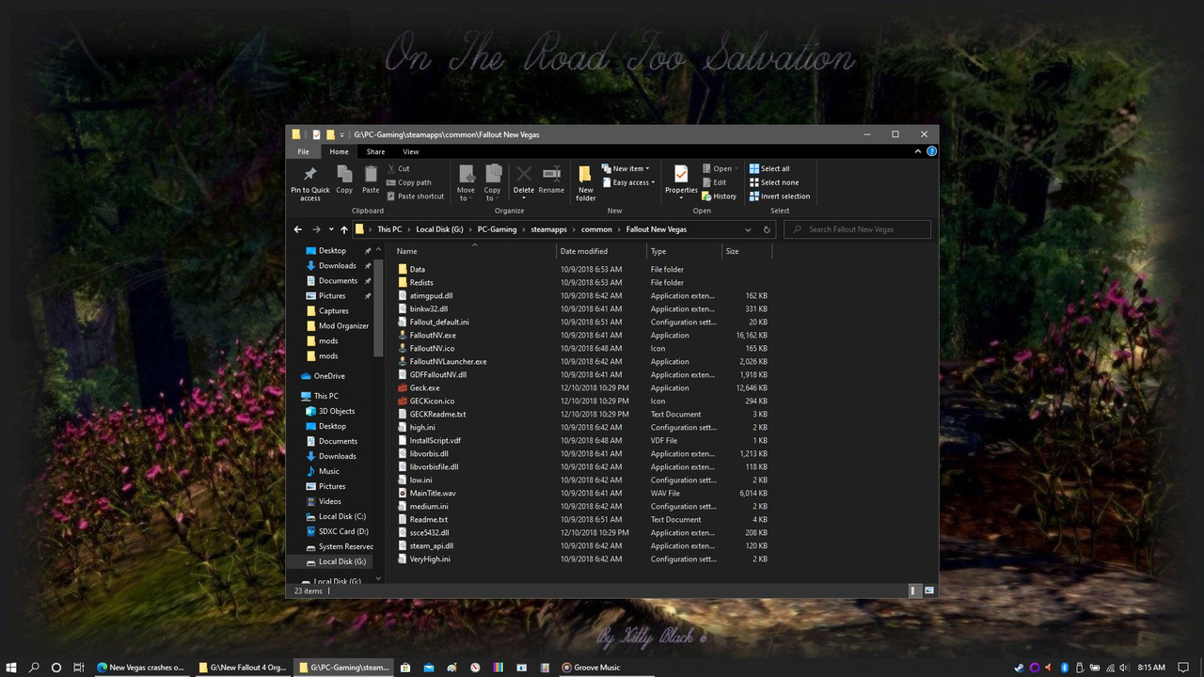The width and height of the screenshot is (1204, 677).
Task: Switch to the View ribbon tab
Action: pos(411,151)
